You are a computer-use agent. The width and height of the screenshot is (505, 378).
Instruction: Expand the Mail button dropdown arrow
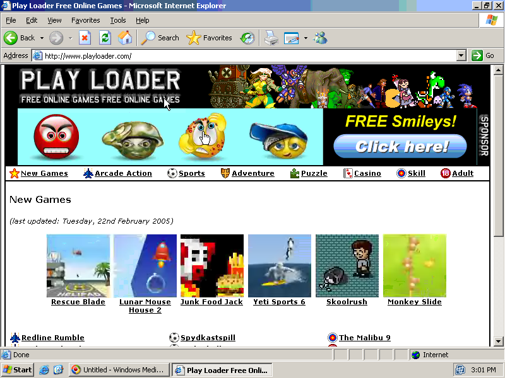(306, 38)
